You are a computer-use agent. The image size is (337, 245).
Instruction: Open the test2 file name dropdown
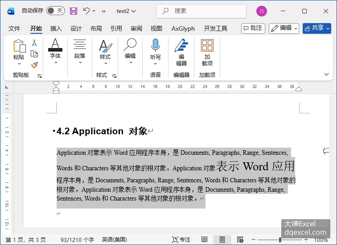[126, 11]
